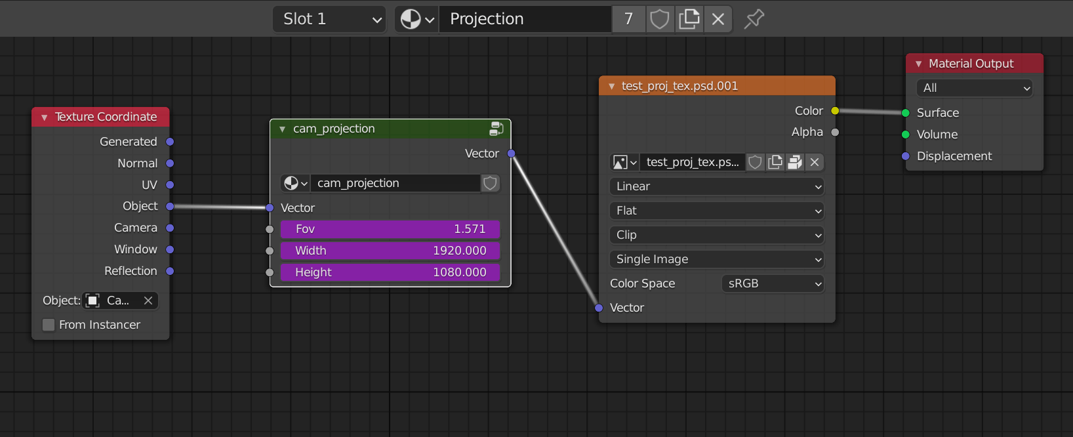
Task: Edit the test_proj_tex.ps... image name field
Action: pyautogui.click(x=693, y=162)
